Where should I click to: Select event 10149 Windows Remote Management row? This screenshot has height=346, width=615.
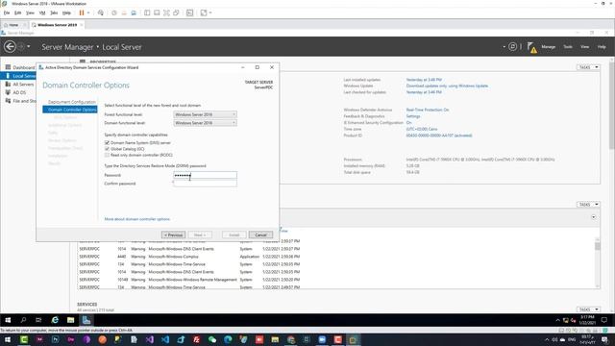pos(189,280)
